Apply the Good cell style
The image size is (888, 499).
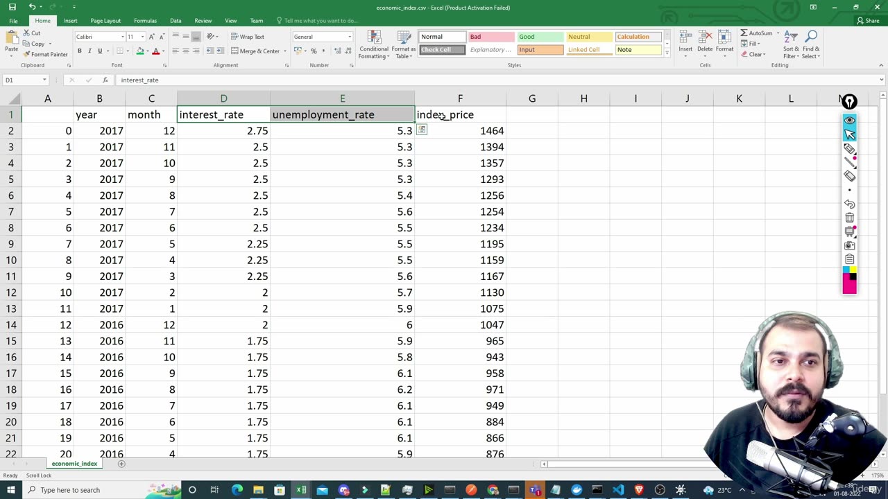[x=540, y=37]
